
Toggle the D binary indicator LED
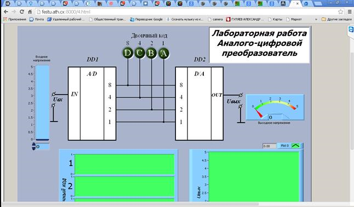(x=128, y=53)
